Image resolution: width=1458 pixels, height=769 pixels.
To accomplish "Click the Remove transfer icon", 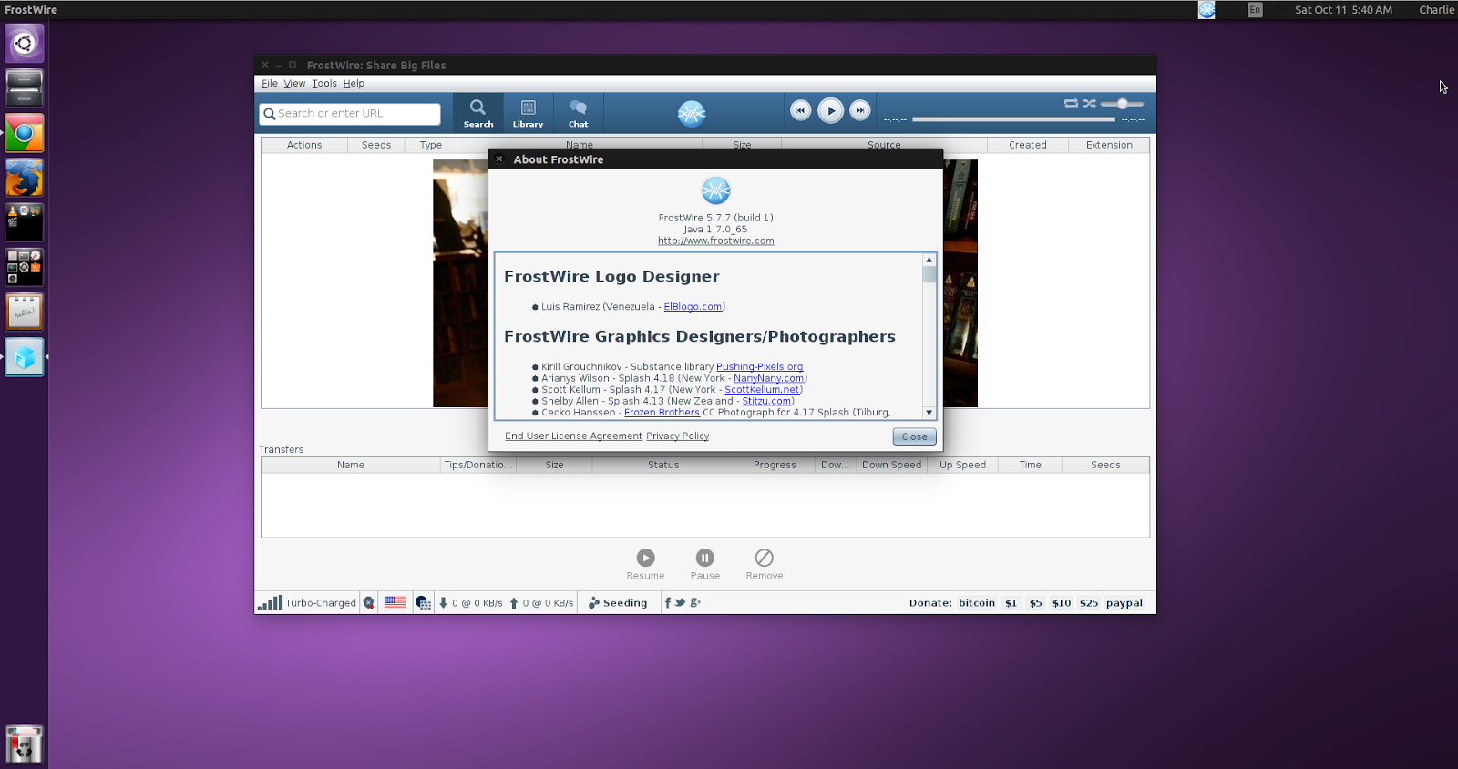I will tap(765, 558).
